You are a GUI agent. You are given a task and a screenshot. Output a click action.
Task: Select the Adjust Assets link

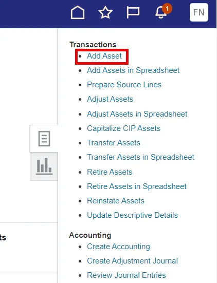110,99
